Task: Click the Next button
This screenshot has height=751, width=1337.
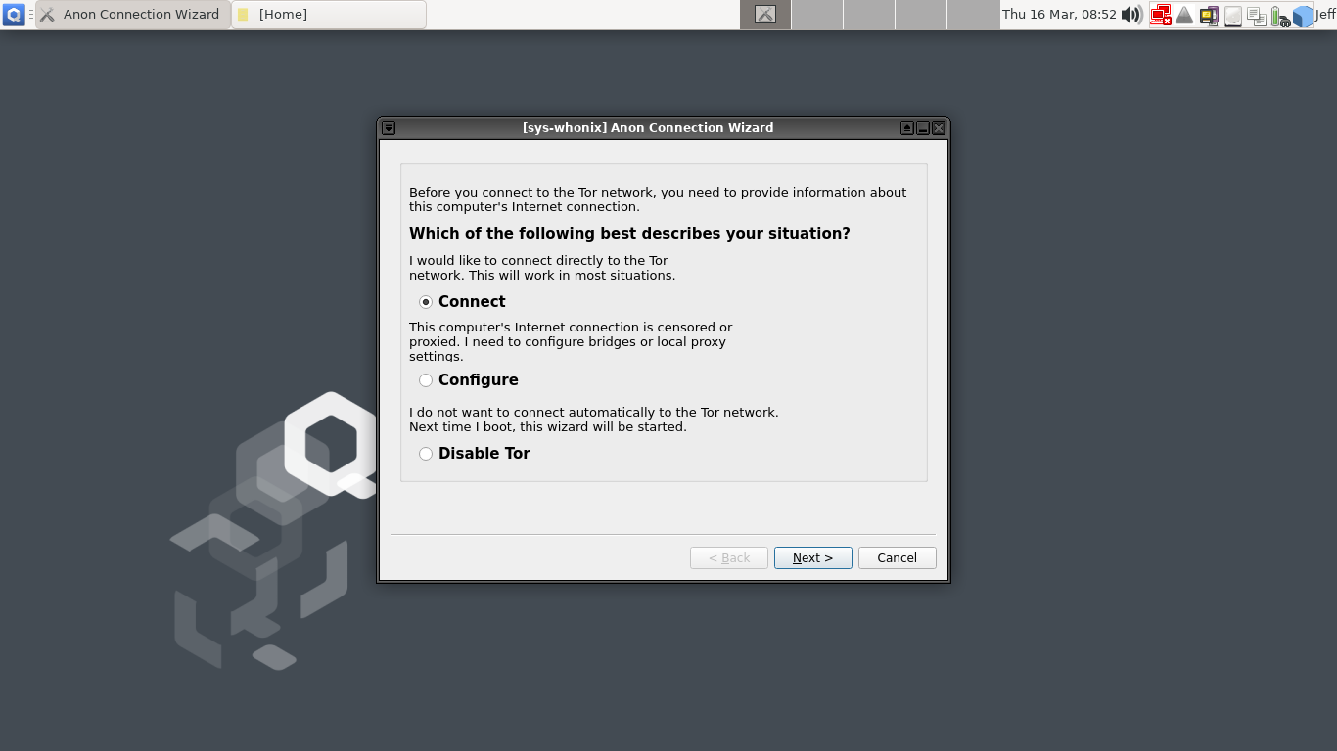Action: point(812,557)
